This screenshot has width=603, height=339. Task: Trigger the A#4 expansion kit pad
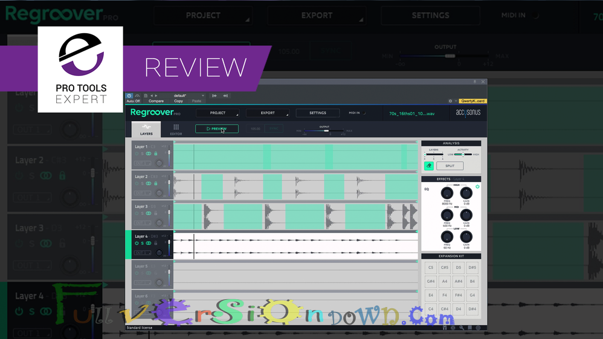tap(459, 282)
